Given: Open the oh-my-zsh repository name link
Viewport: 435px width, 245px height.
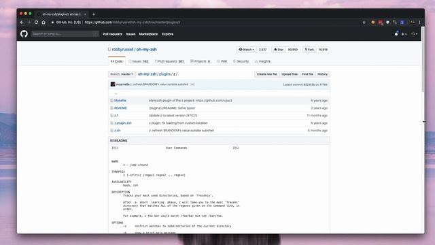Looking at the screenshot, I should tap(147, 50).
